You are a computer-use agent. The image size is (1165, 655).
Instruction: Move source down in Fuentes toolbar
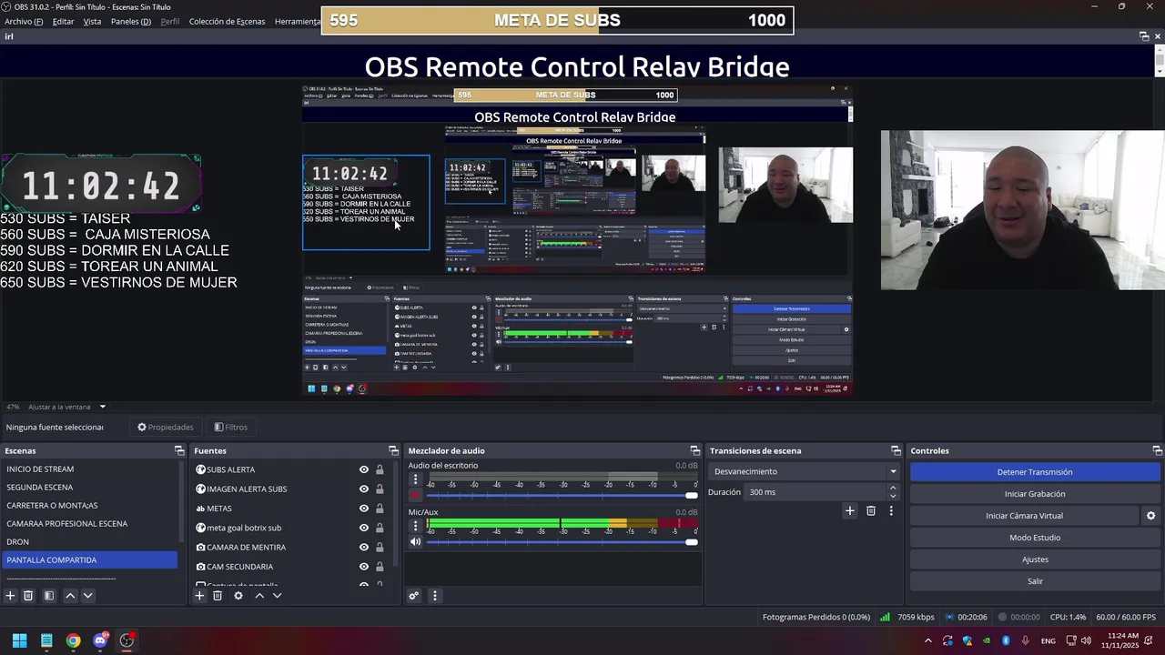(x=277, y=596)
